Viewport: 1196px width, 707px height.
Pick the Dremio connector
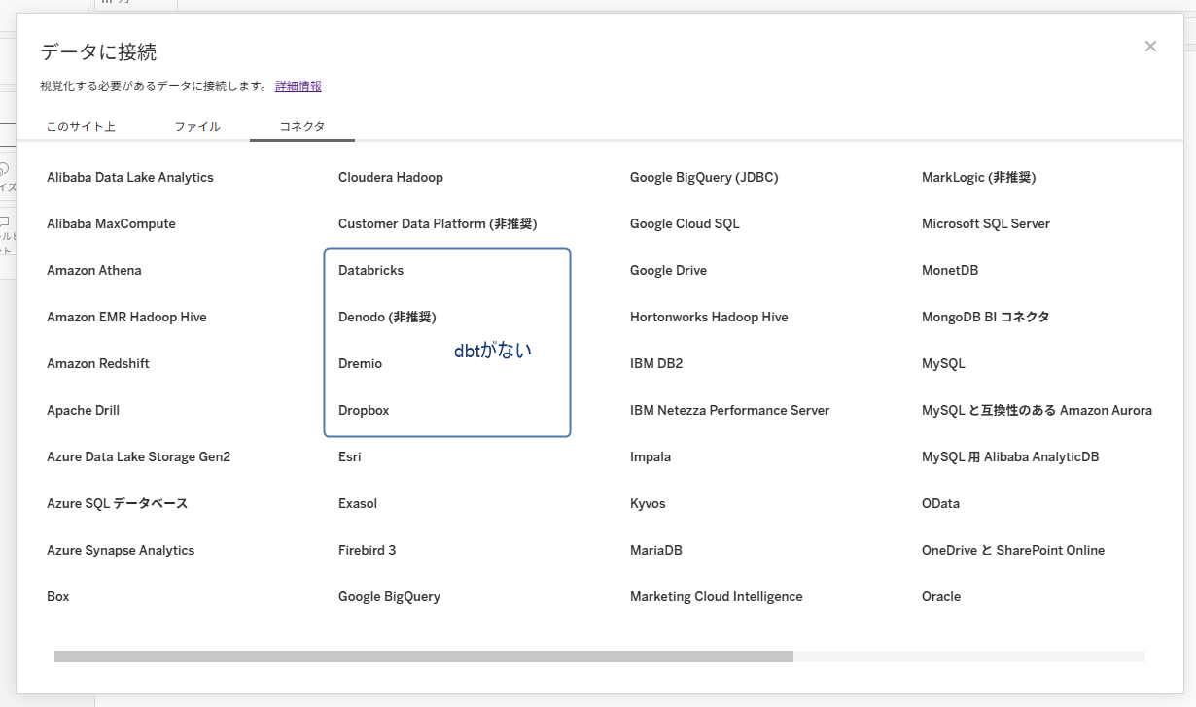tap(360, 364)
